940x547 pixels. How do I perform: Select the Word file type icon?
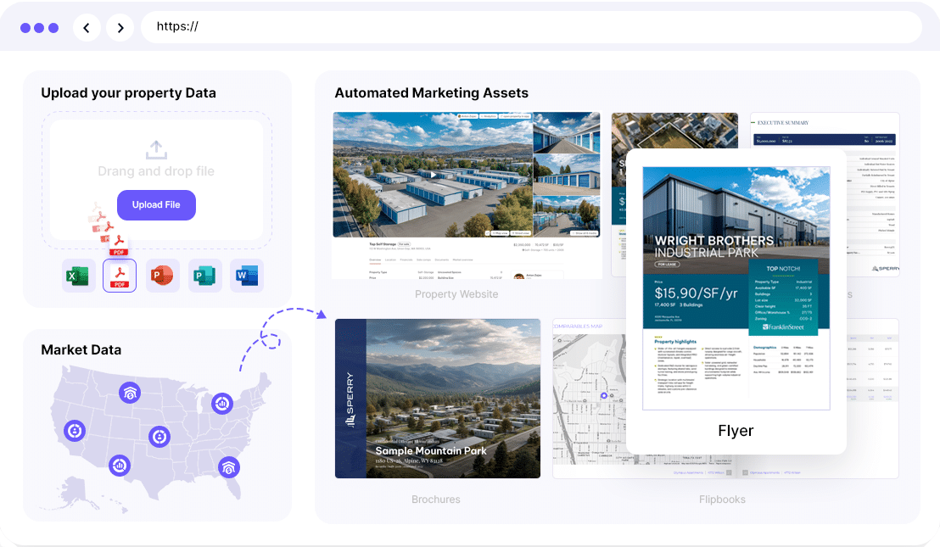[247, 276]
